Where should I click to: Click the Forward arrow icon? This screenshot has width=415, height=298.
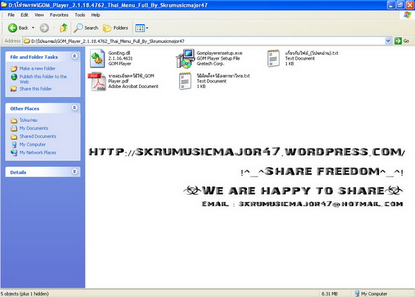click(44, 28)
